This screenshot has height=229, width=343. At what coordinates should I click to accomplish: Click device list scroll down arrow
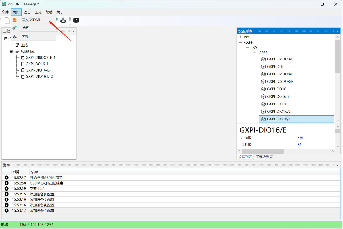pyautogui.click(x=338, y=121)
